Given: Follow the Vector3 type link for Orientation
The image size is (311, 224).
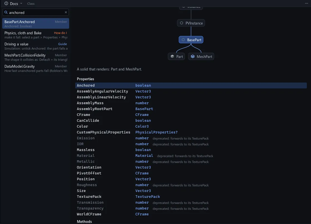Looking at the screenshot, I should [x=143, y=167].
